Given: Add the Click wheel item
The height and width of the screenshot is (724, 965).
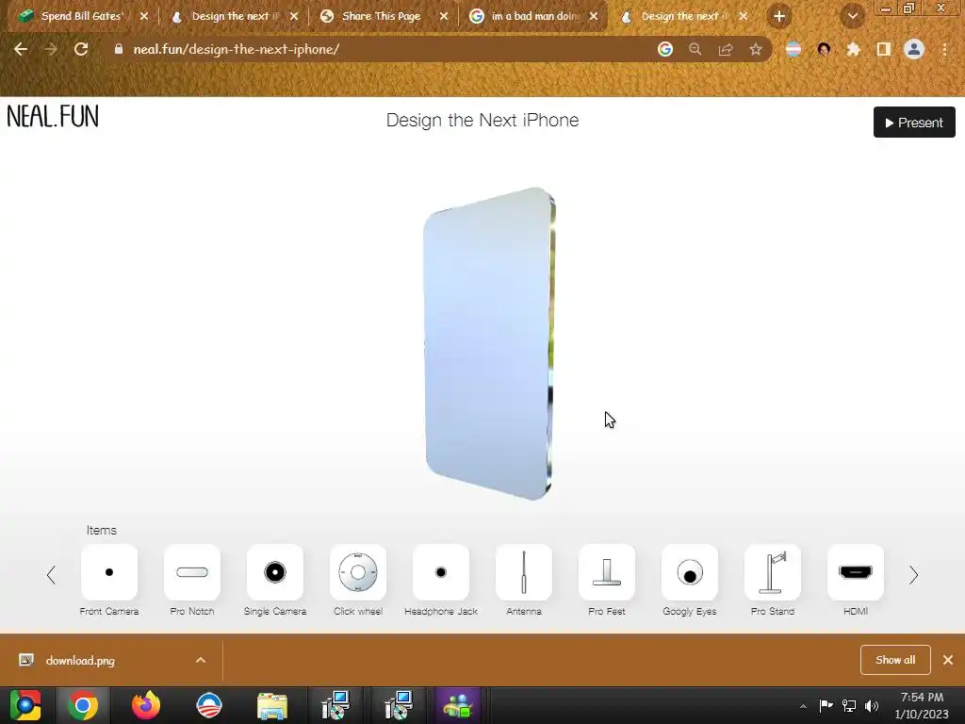Looking at the screenshot, I should coord(358,572).
